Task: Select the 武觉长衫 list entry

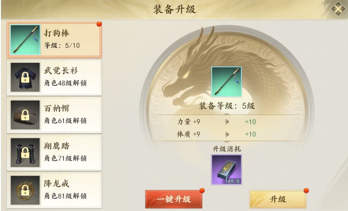Action: 54,77
